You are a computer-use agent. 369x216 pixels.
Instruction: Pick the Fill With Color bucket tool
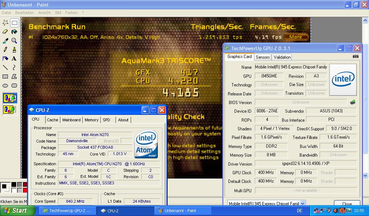click(14, 32)
